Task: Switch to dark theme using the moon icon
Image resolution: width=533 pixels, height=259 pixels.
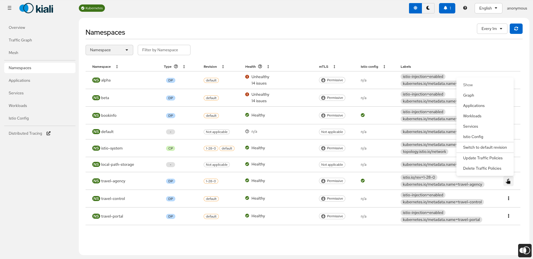Action: [x=428, y=8]
